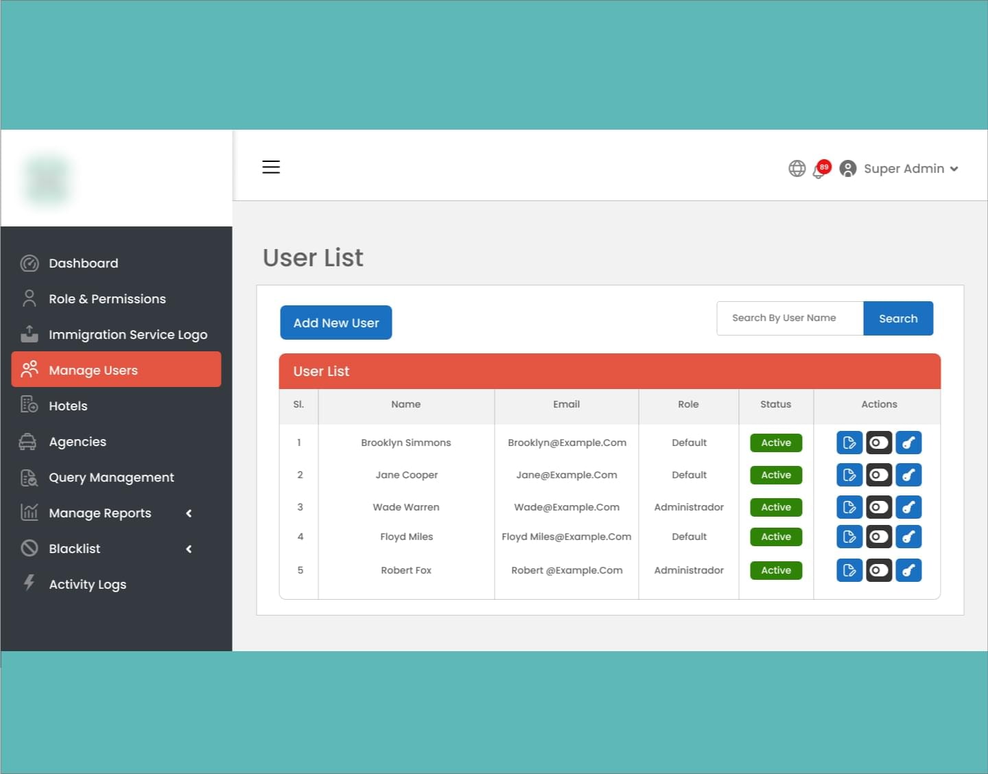This screenshot has height=774, width=988.
Task: Click the Name column header
Action: (x=406, y=404)
